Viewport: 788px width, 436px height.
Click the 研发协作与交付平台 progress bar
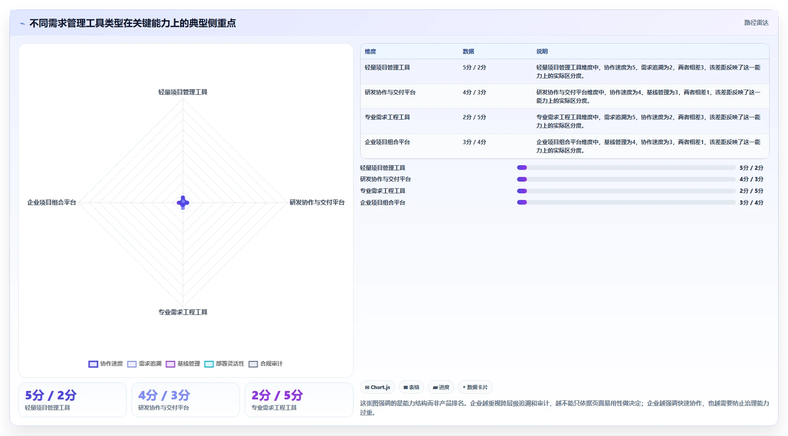point(626,179)
